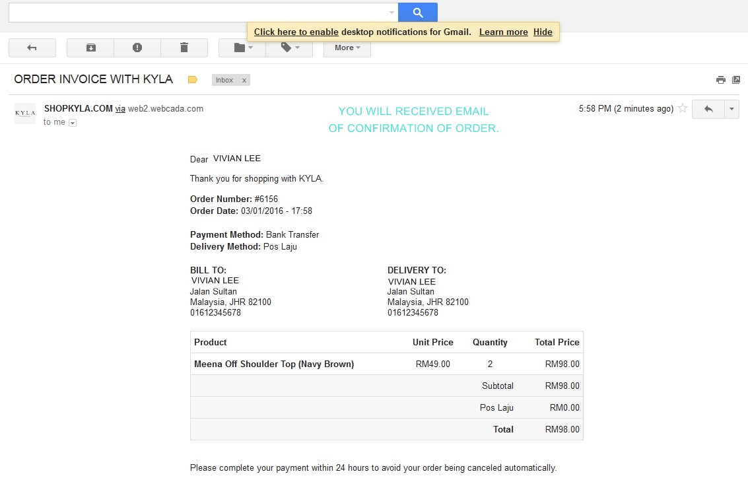The height and width of the screenshot is (480, 748).
Task: Click the bold Total label
Action: 503,429
